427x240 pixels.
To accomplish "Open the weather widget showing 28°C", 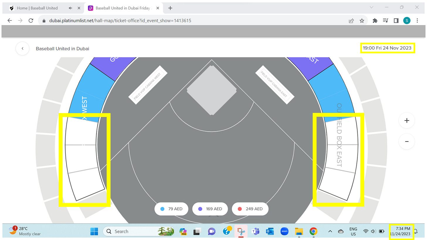I will [25, 231].
